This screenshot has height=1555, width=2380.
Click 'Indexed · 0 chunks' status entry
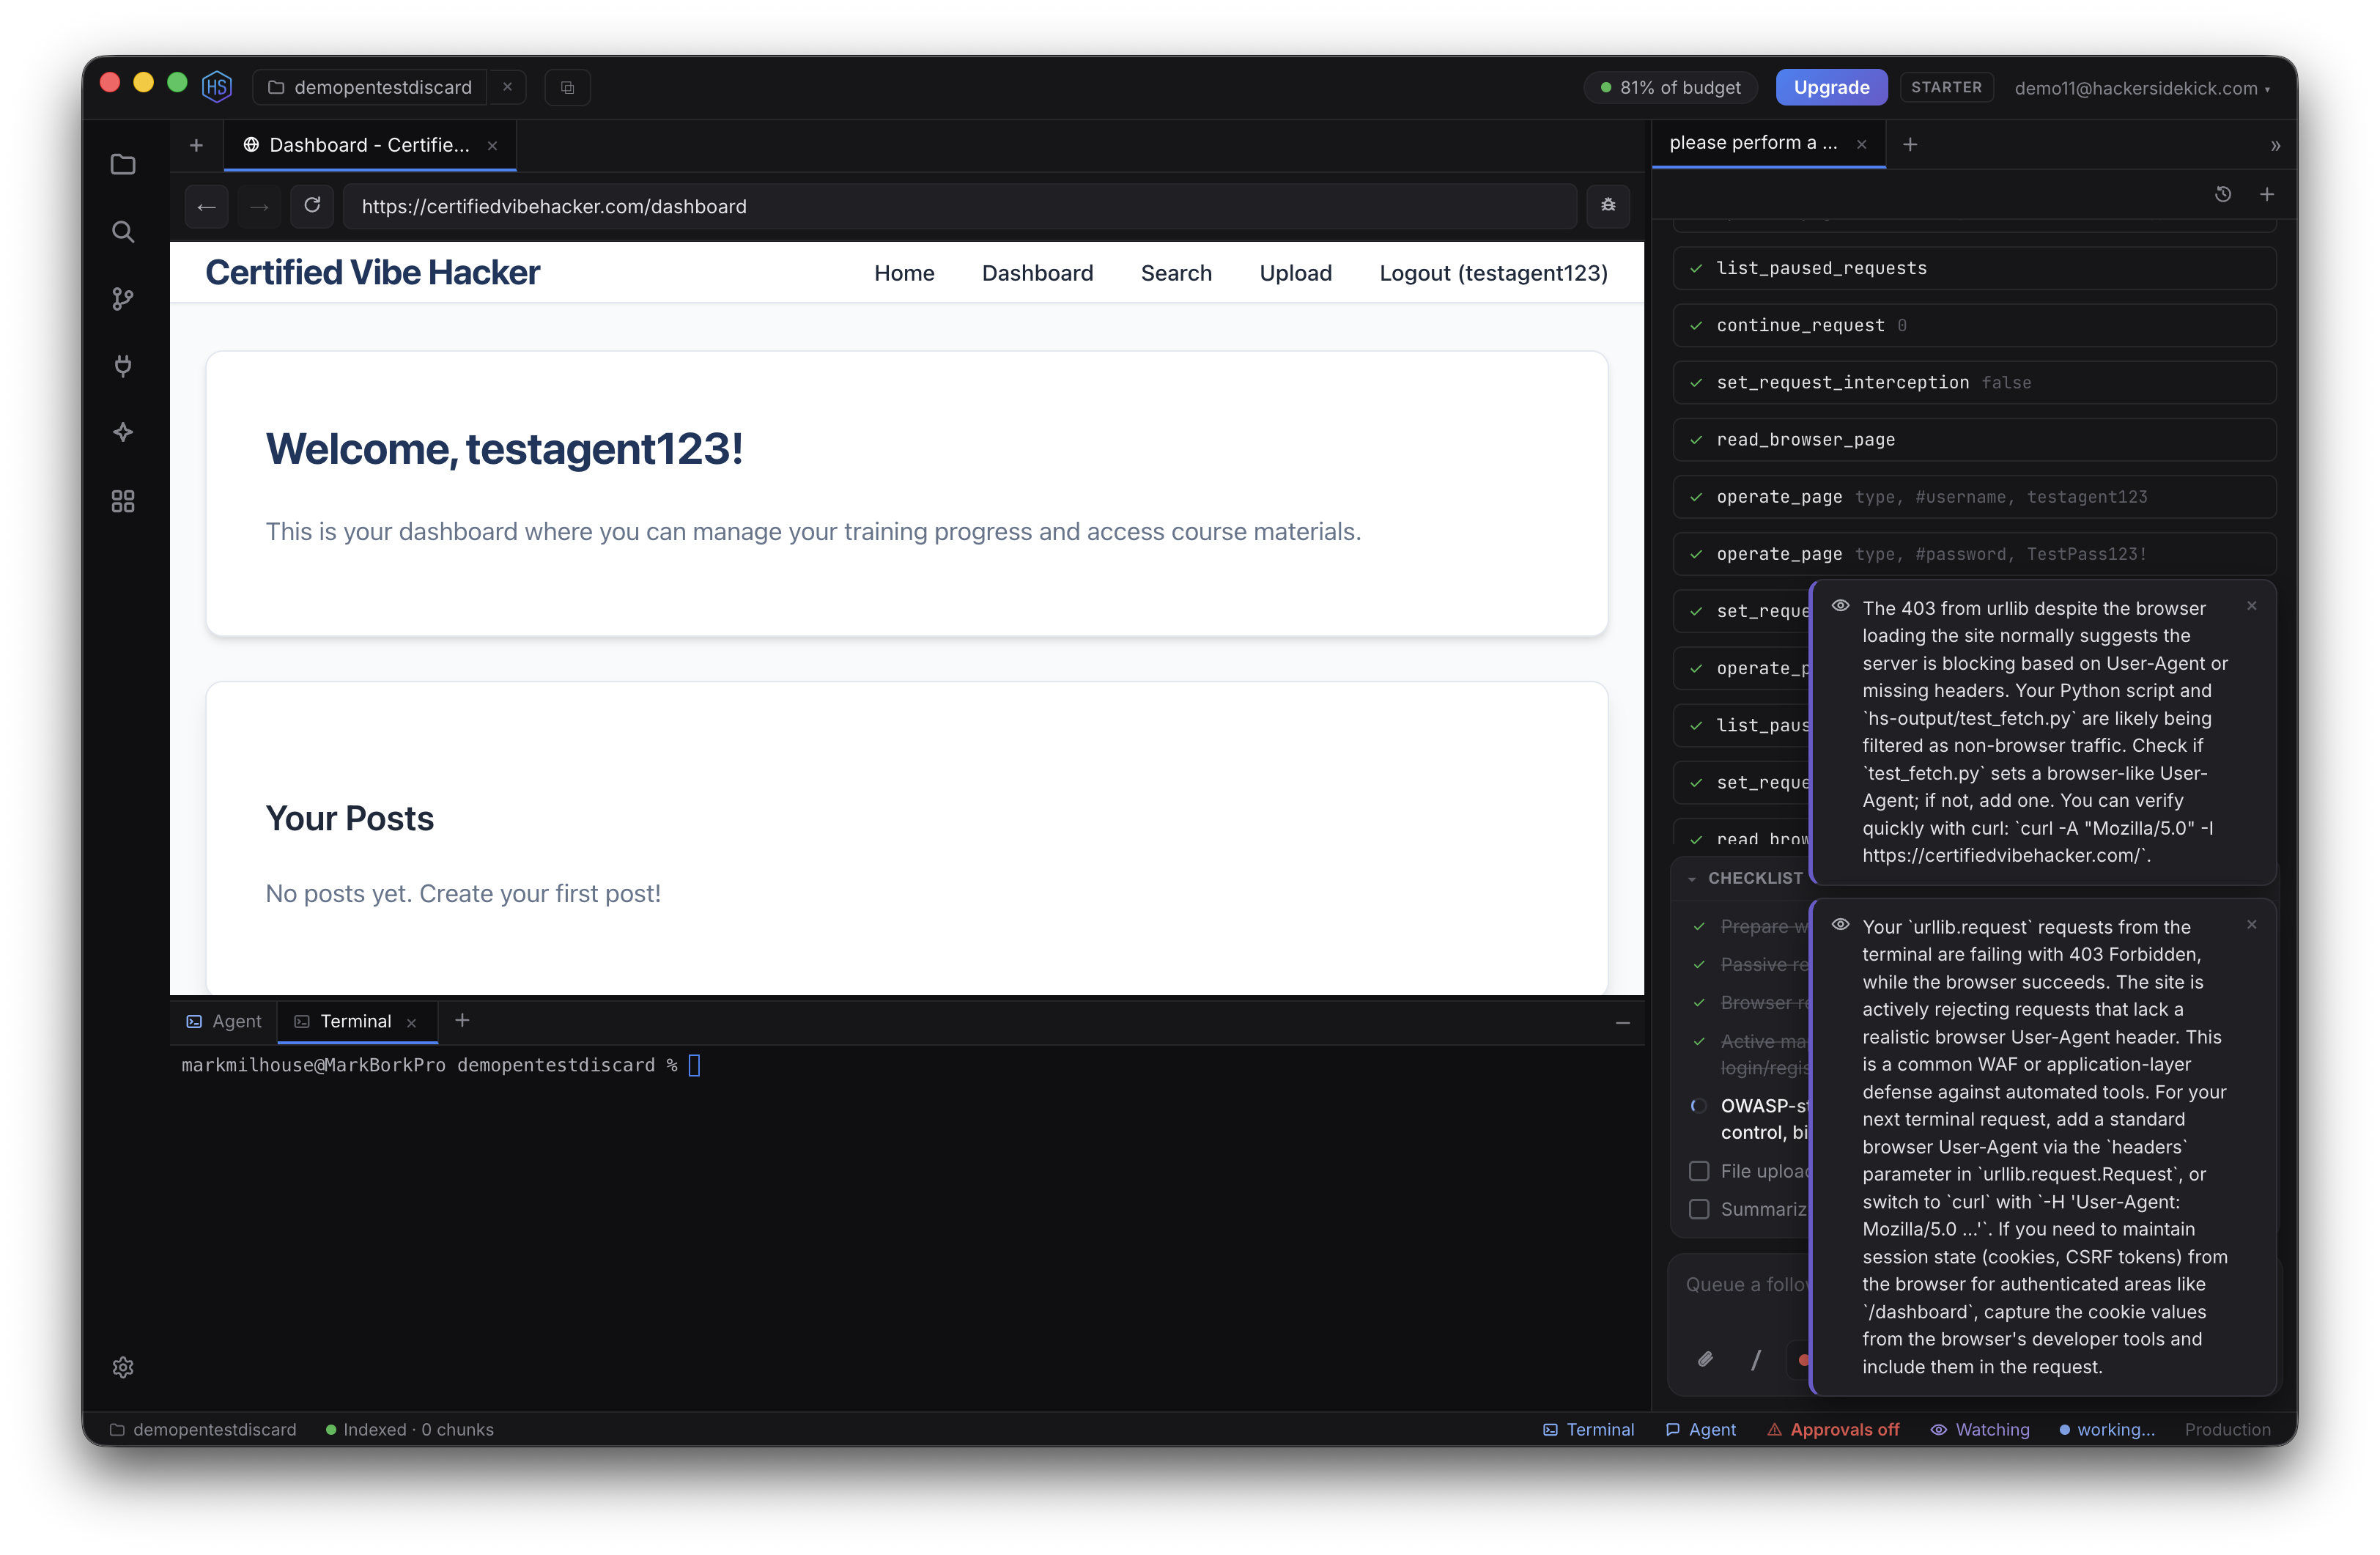pyautogui.click(x=409, y=1429)
